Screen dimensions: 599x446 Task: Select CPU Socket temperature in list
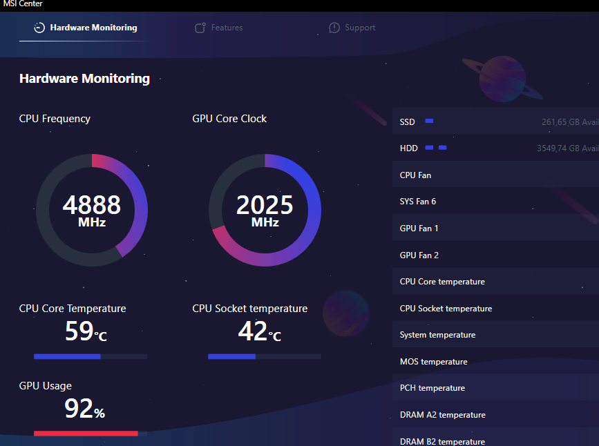495,308
